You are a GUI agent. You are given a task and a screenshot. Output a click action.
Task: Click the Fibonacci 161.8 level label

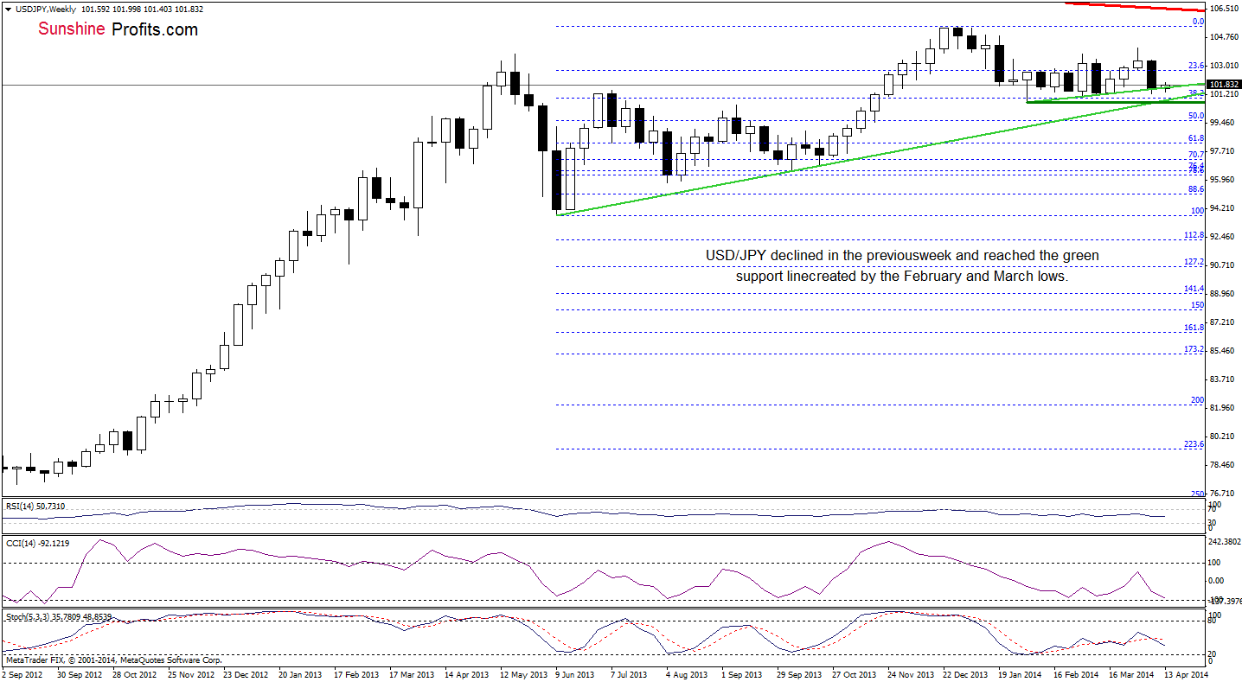coord(1195,328)
